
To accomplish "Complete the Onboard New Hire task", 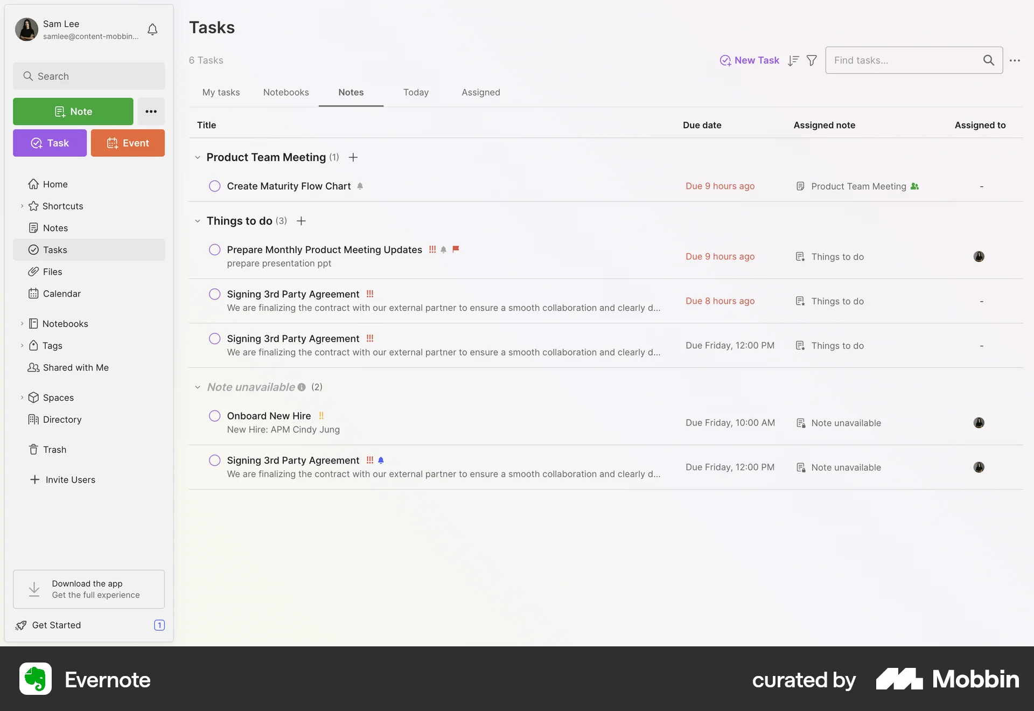I will 214,415.
